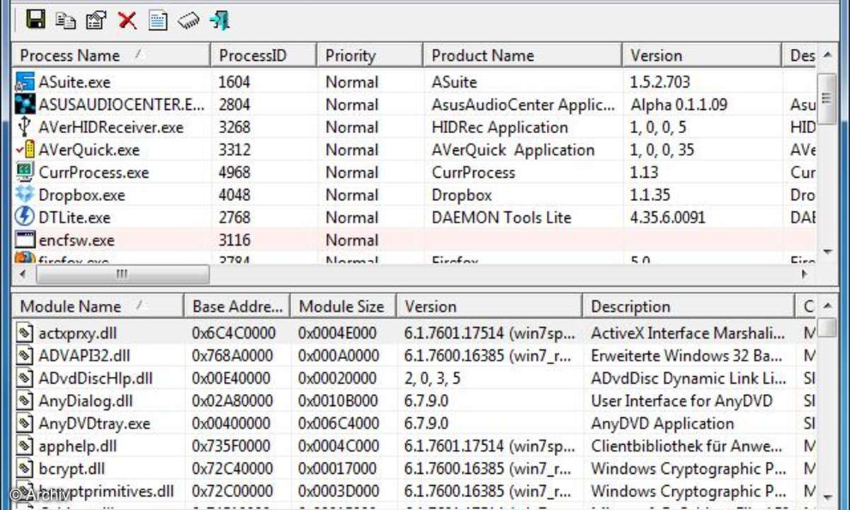Sort by the ProcessID column header
Image resolution: width=850 pixels, height=510 pixels.
click(x=263, y=55)
